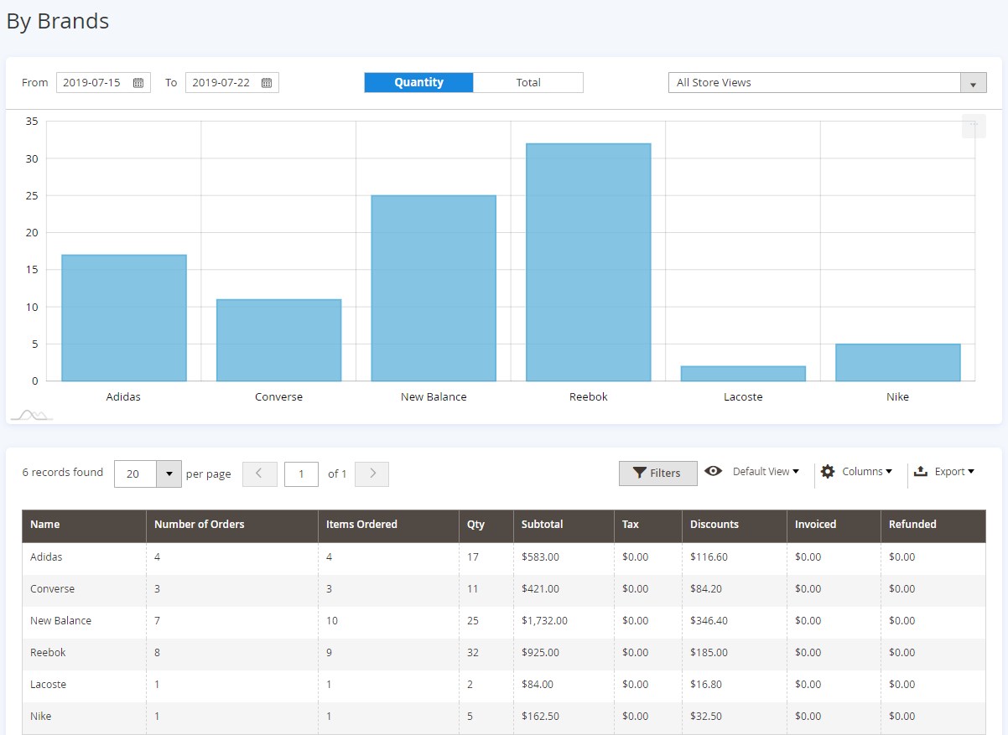Sort table by Number of Orders column
The image size is (1008, 735).
pos(200,525)
